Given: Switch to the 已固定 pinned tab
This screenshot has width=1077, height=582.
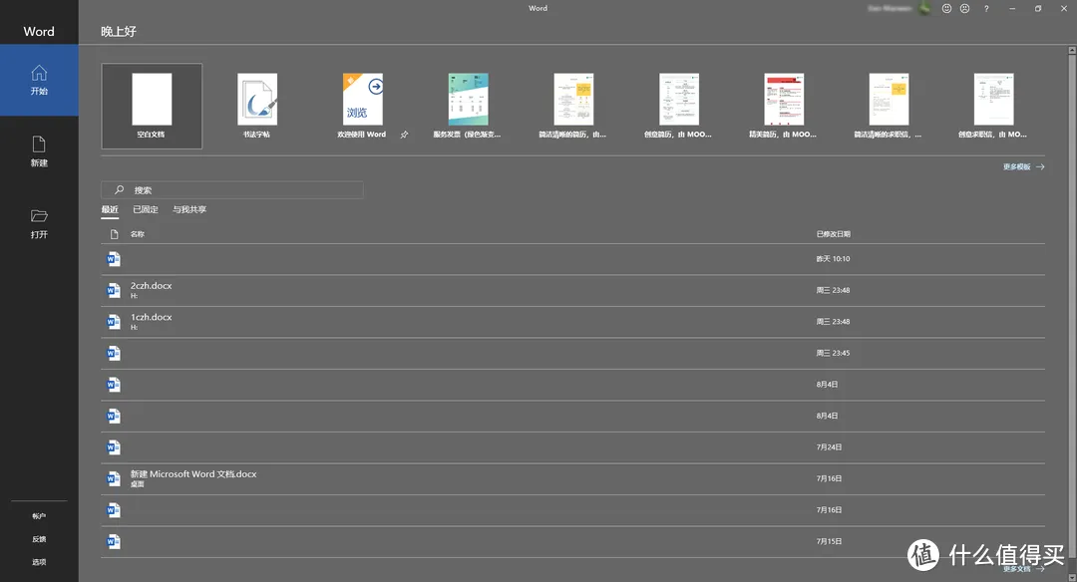Looking at the screenshot, I should (146, 209).
